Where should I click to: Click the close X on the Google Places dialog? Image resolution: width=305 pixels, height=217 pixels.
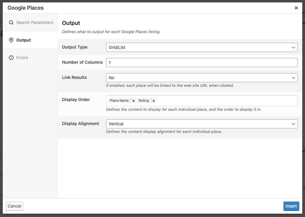[296, 8]
